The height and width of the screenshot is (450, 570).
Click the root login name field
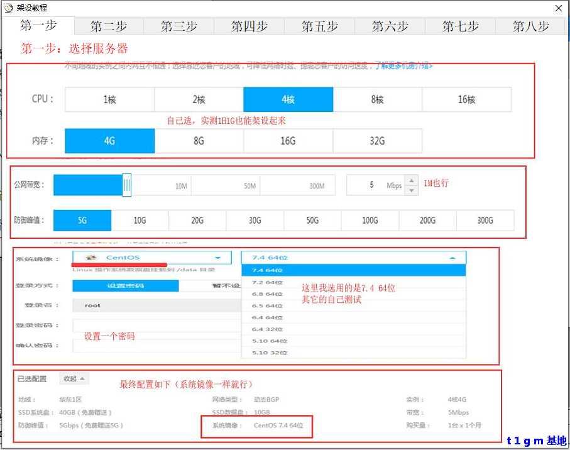(156, 305)
